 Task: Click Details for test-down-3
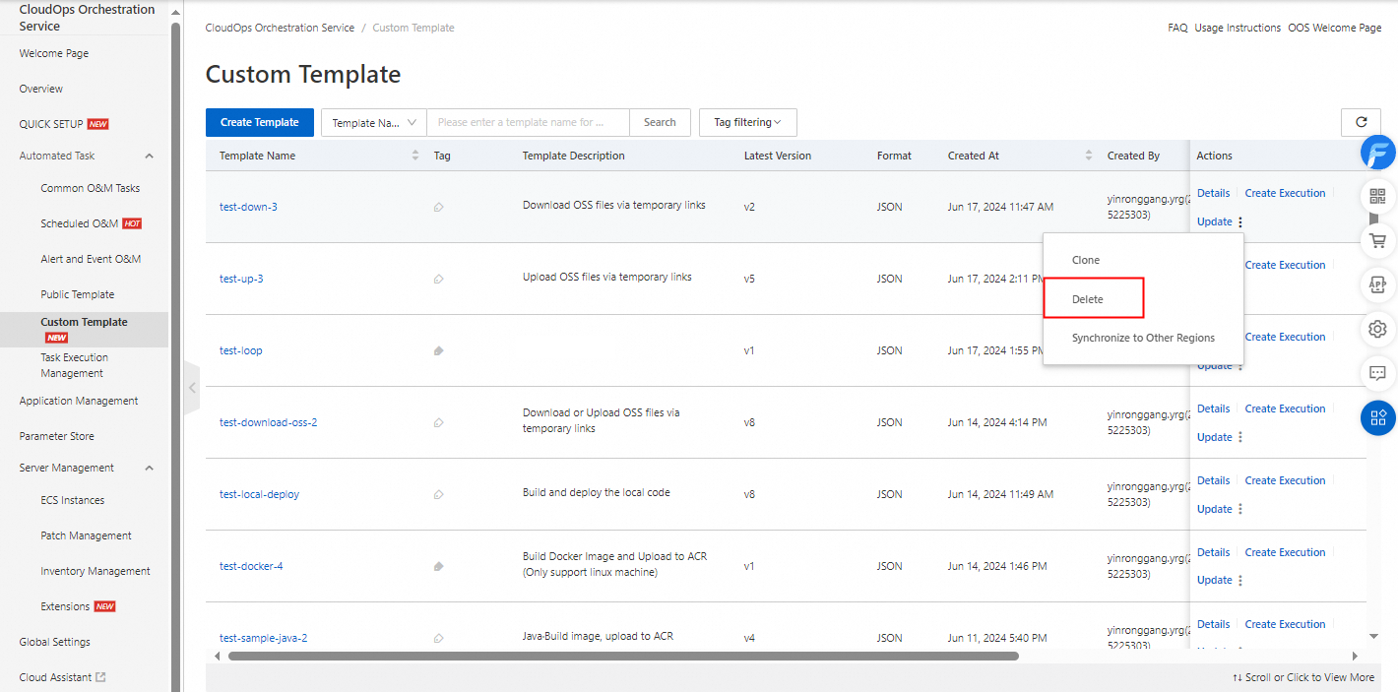[x=1213, y=193]
